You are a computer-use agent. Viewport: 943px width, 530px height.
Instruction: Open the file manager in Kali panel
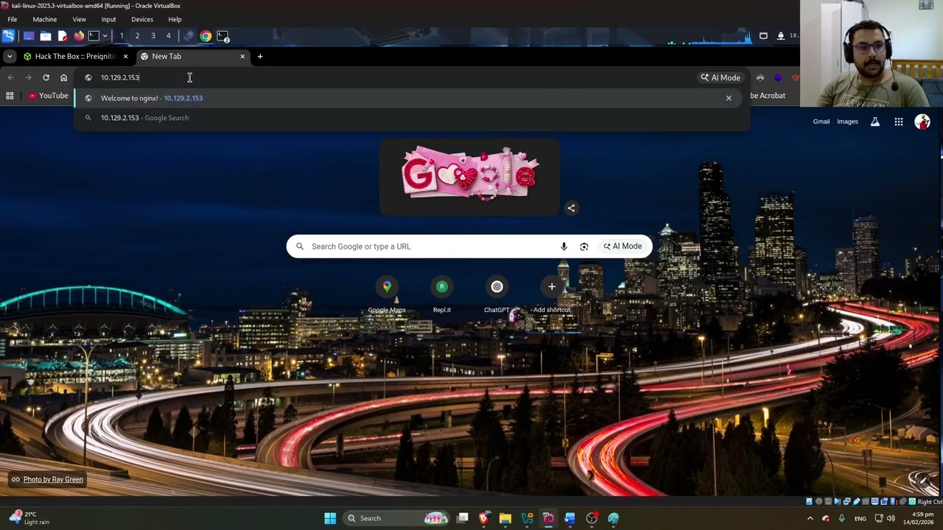pos(46,35)
